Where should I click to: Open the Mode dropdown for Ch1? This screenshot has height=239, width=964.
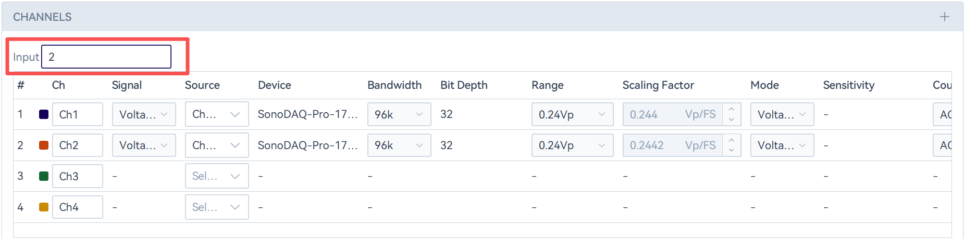pos(782,114)
